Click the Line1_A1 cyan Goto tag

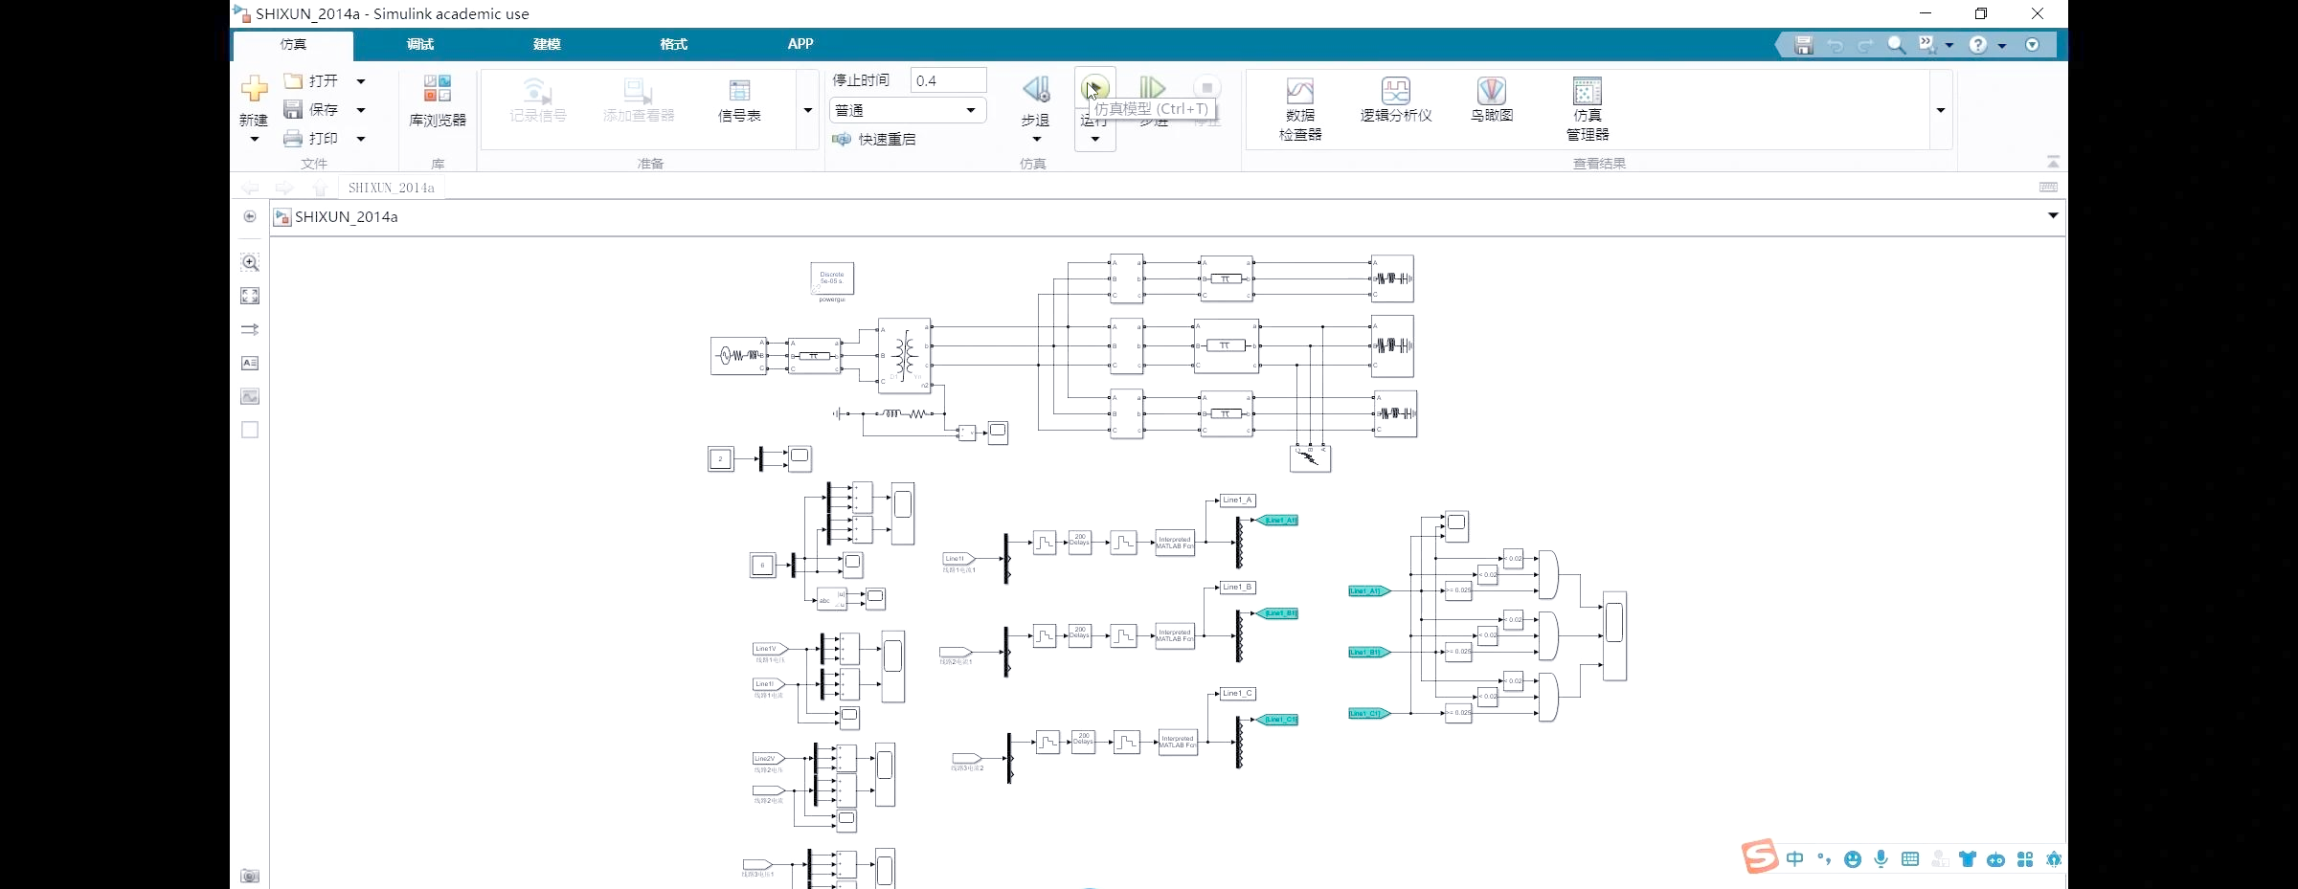point(1279,521)
